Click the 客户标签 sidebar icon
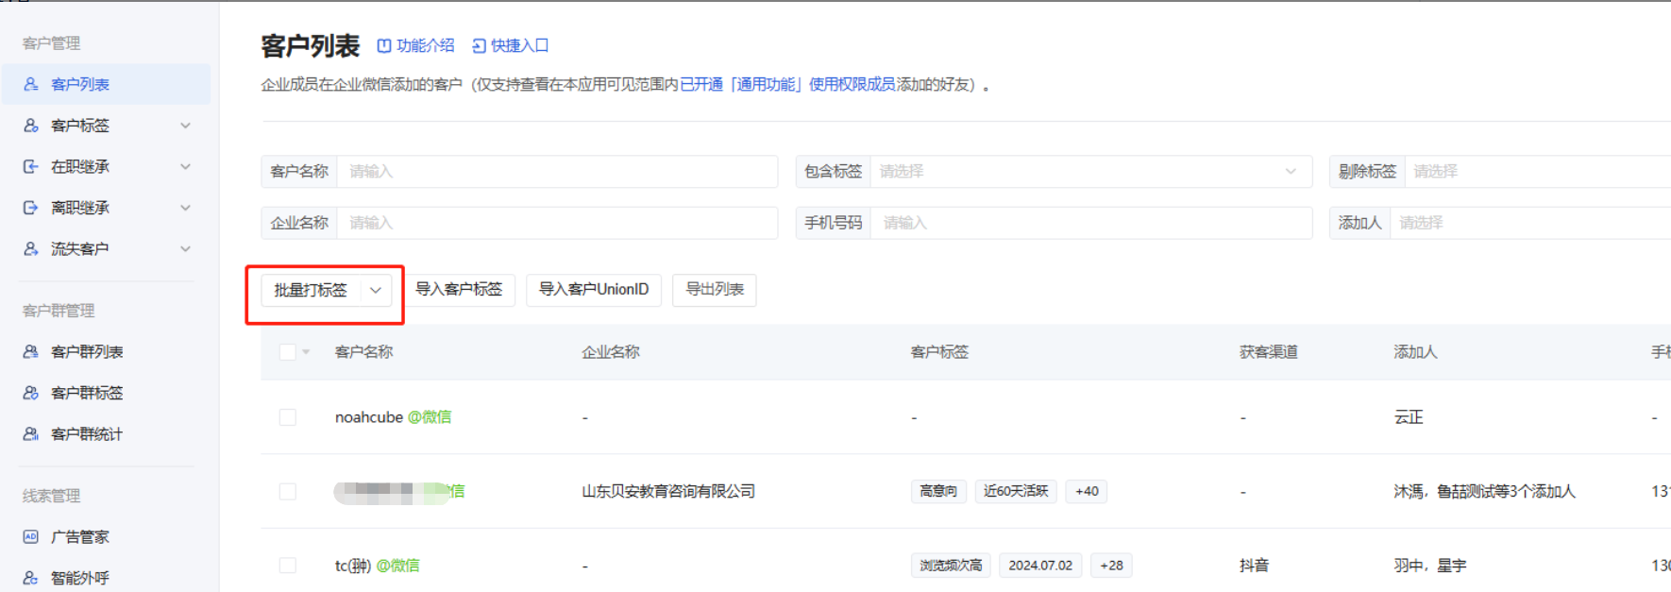1671x592 pixels. click(x=31, y=126)
